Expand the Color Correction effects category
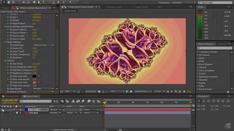 click(206, 70)
